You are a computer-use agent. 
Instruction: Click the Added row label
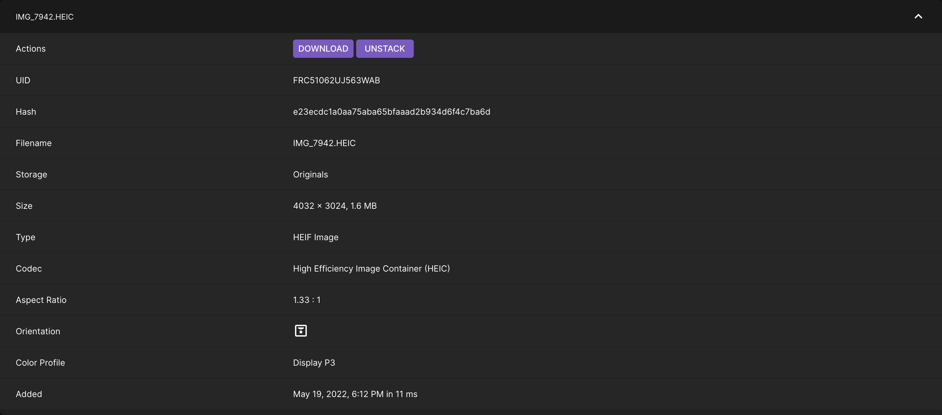29,394
